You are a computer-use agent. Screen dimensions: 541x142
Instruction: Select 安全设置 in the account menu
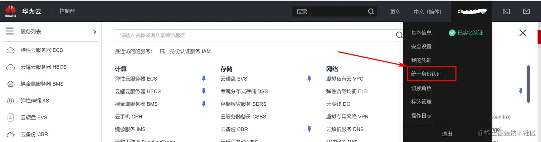(421, 46)
